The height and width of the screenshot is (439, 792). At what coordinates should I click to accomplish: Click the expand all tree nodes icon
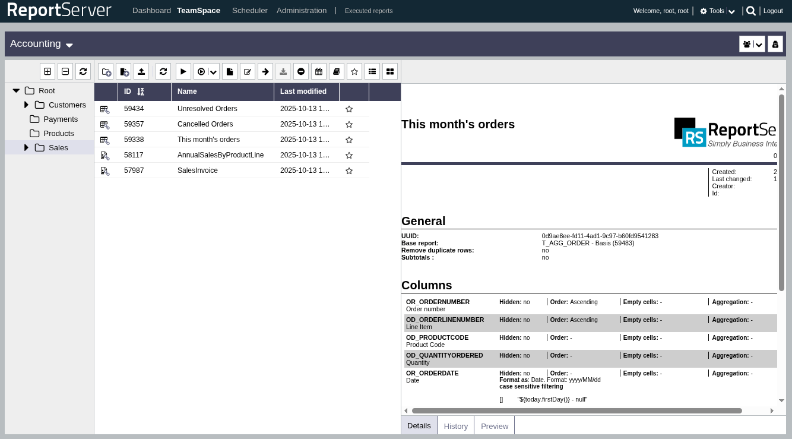[47, 71]
